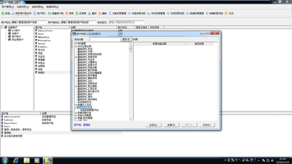The image size is (292, 164).
Task: Select 系统使用状况 tree item
Action: (x=84, y=102)
